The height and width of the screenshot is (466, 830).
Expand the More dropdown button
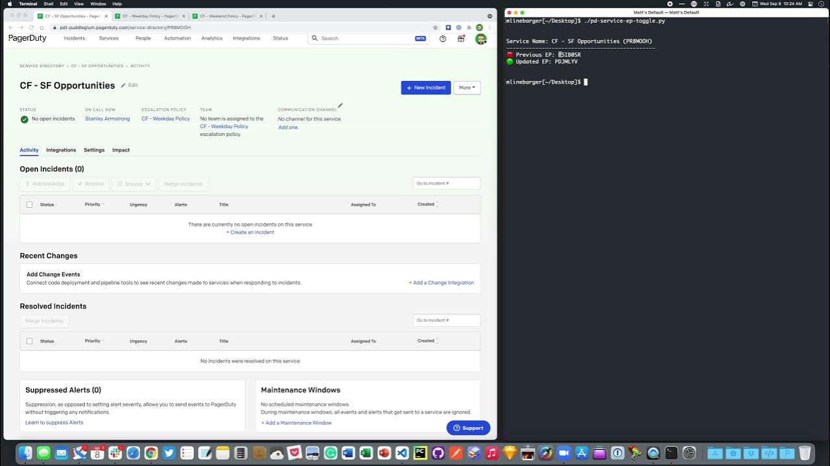[467, 87]
